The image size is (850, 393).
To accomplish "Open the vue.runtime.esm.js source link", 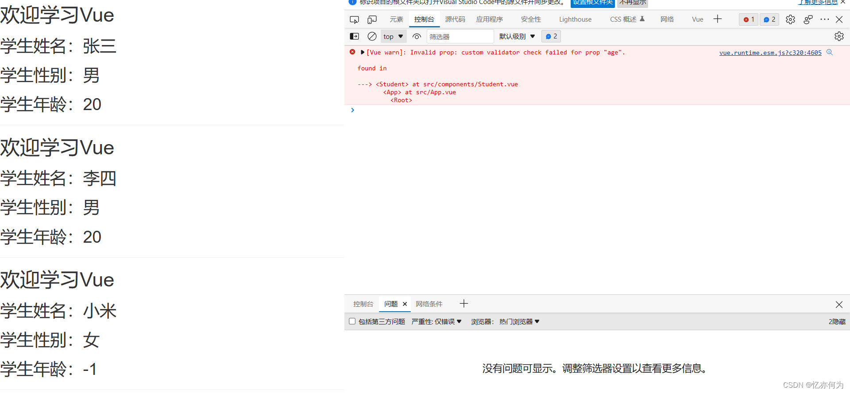I will pyautogui.click(x=770, y=53).
